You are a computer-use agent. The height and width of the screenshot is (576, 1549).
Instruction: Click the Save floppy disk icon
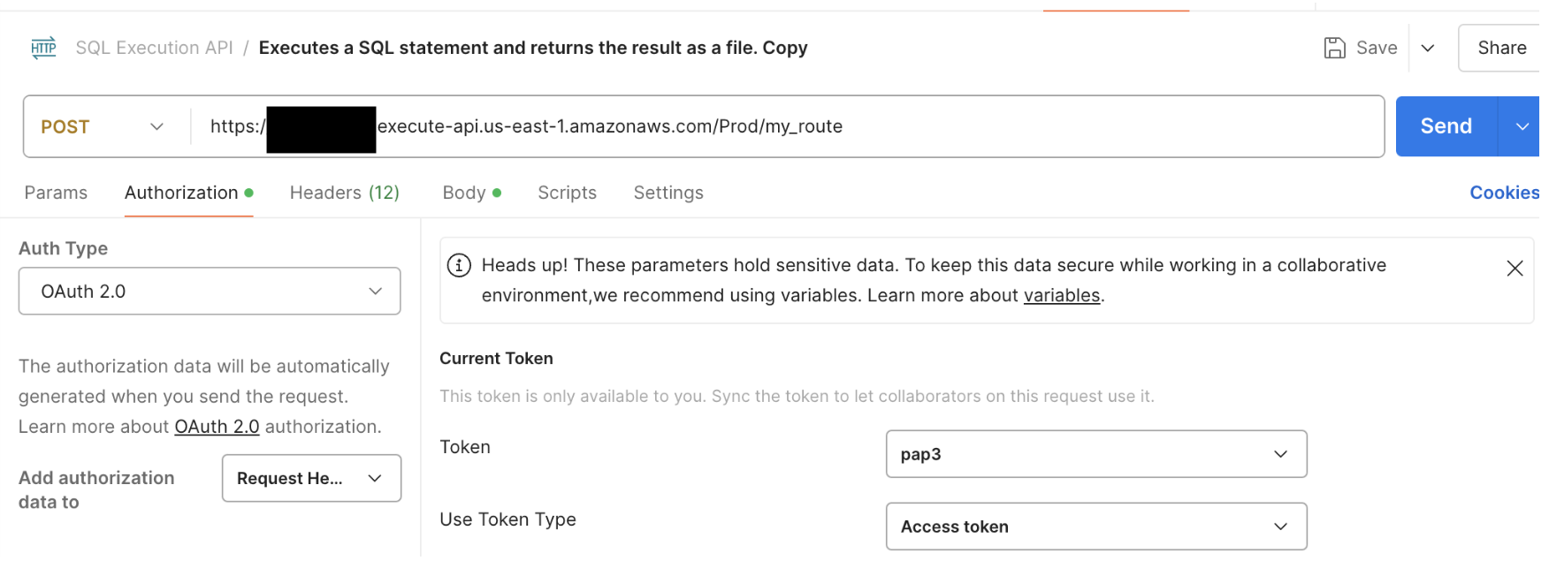[1335, 48]
